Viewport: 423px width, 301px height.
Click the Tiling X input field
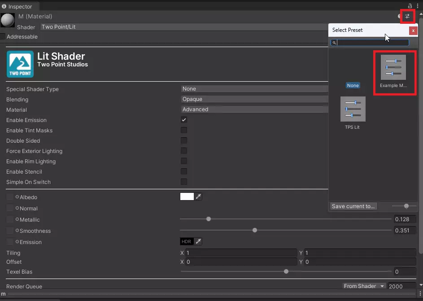[x=241, y=253]
